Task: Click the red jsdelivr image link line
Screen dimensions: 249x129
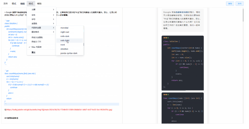Action: 58,110
